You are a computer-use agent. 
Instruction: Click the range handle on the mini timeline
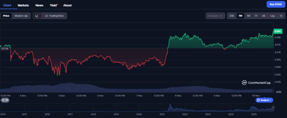coord(273,107)
